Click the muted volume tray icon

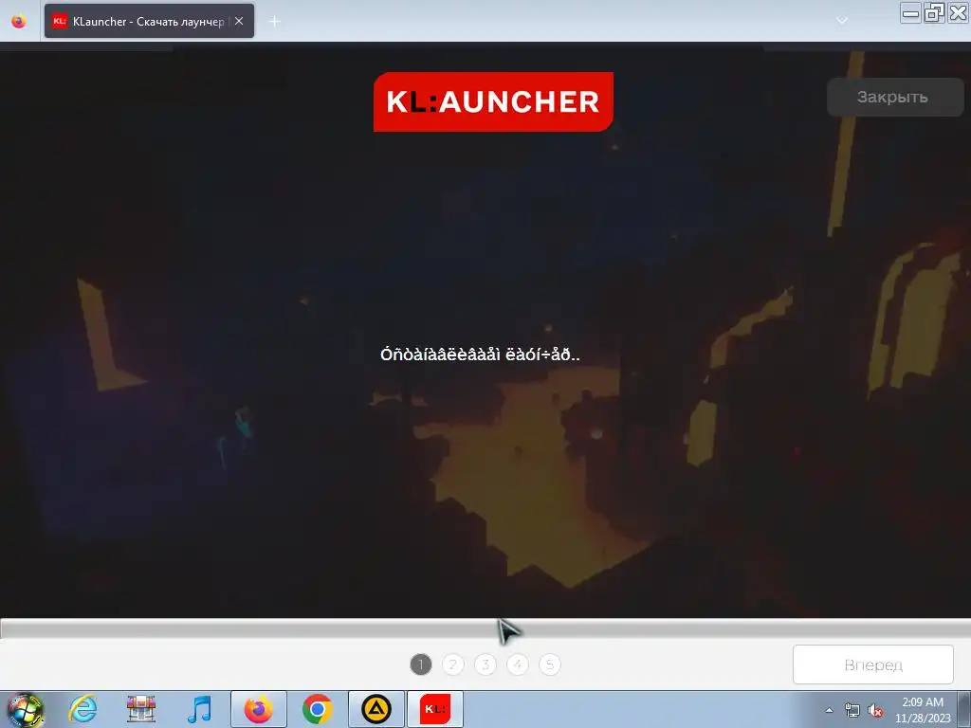[x=875, y=711]
